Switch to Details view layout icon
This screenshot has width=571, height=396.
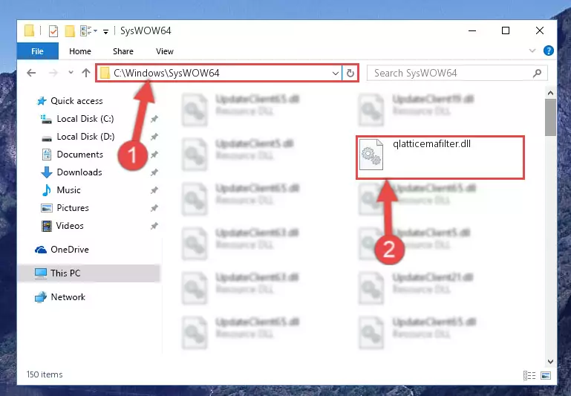click(529, 375)
